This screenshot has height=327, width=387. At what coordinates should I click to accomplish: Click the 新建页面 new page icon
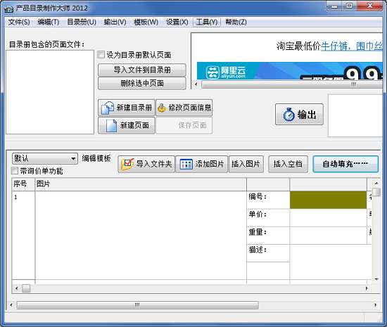click(x=111, y=125)
